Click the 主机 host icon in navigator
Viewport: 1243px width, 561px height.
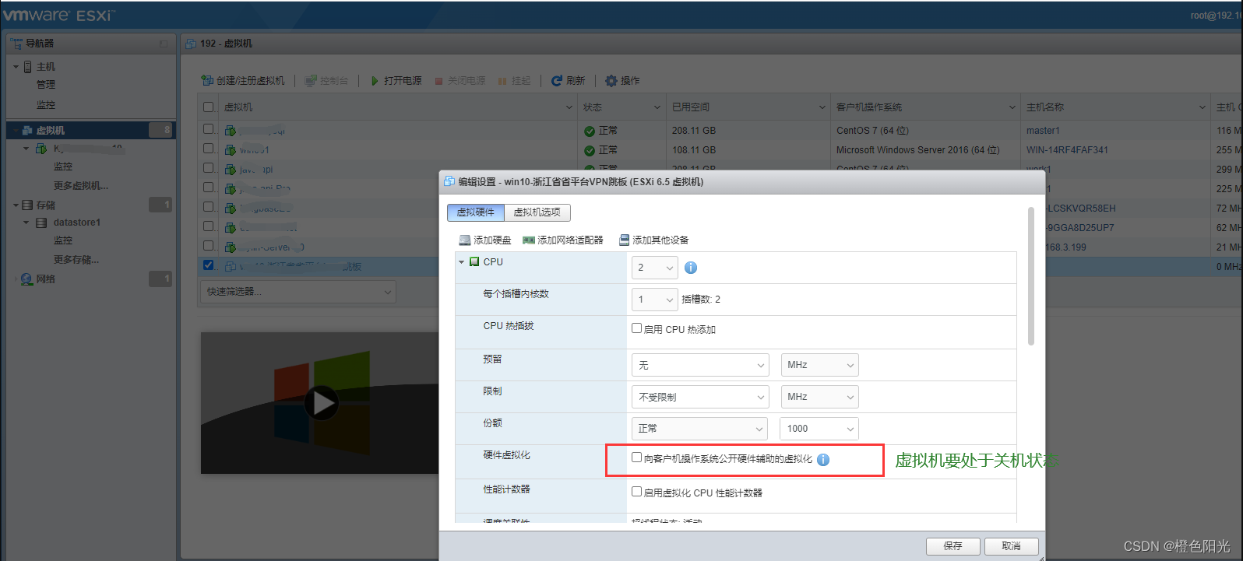(28, 67)
